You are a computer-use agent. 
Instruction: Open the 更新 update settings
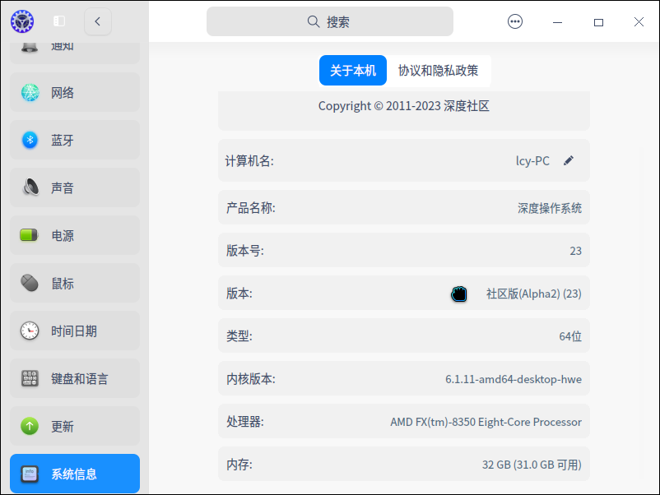pyautogui.click(x=75, y=426)
